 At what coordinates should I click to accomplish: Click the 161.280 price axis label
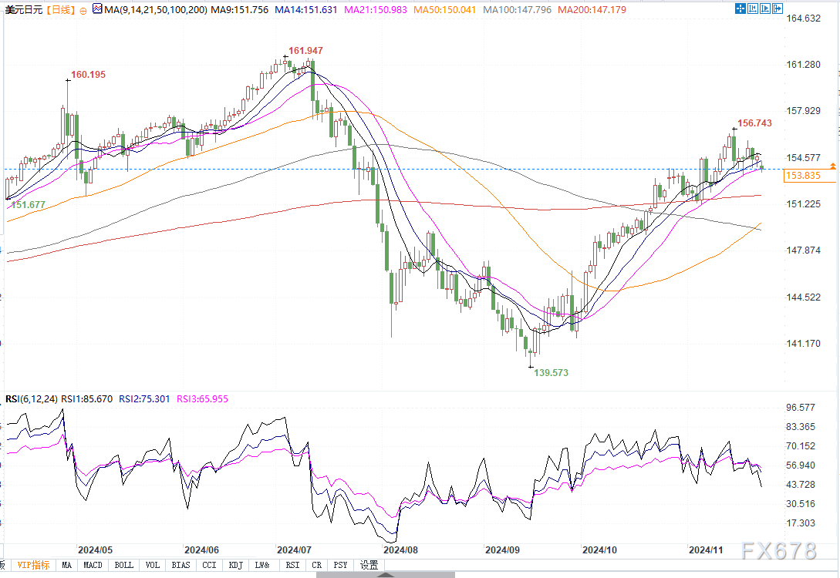803,65
